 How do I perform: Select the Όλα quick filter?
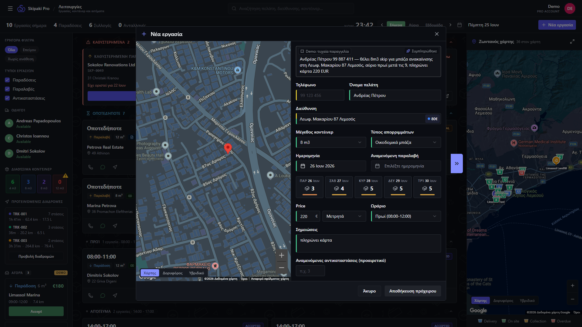coord(12,50)
